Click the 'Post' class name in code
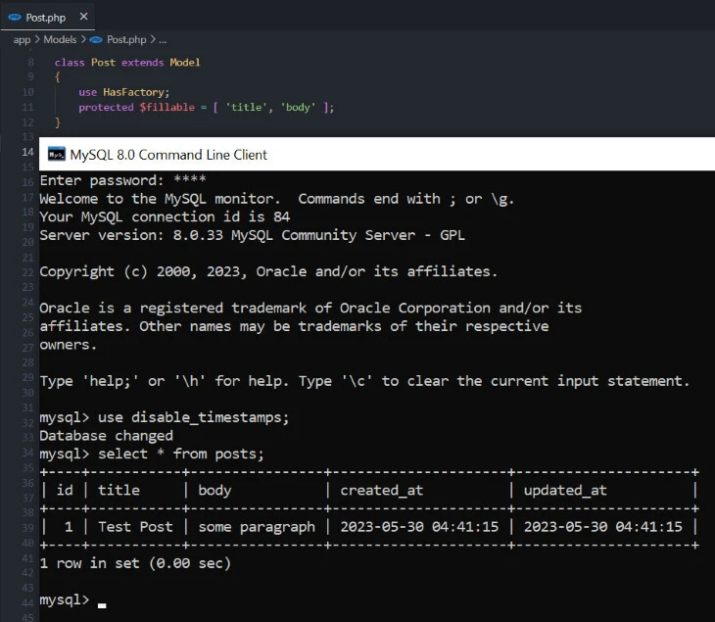The height and width of the screenshot is (622, 715). pyautogui.click(x=103, y=62)
